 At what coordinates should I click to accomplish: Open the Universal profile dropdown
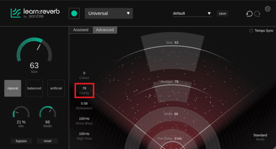coord(109,14)
